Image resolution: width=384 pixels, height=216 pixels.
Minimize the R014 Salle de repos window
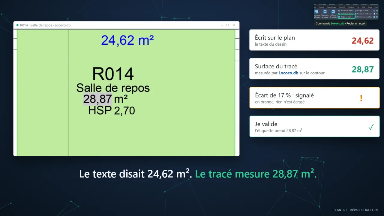222,25
